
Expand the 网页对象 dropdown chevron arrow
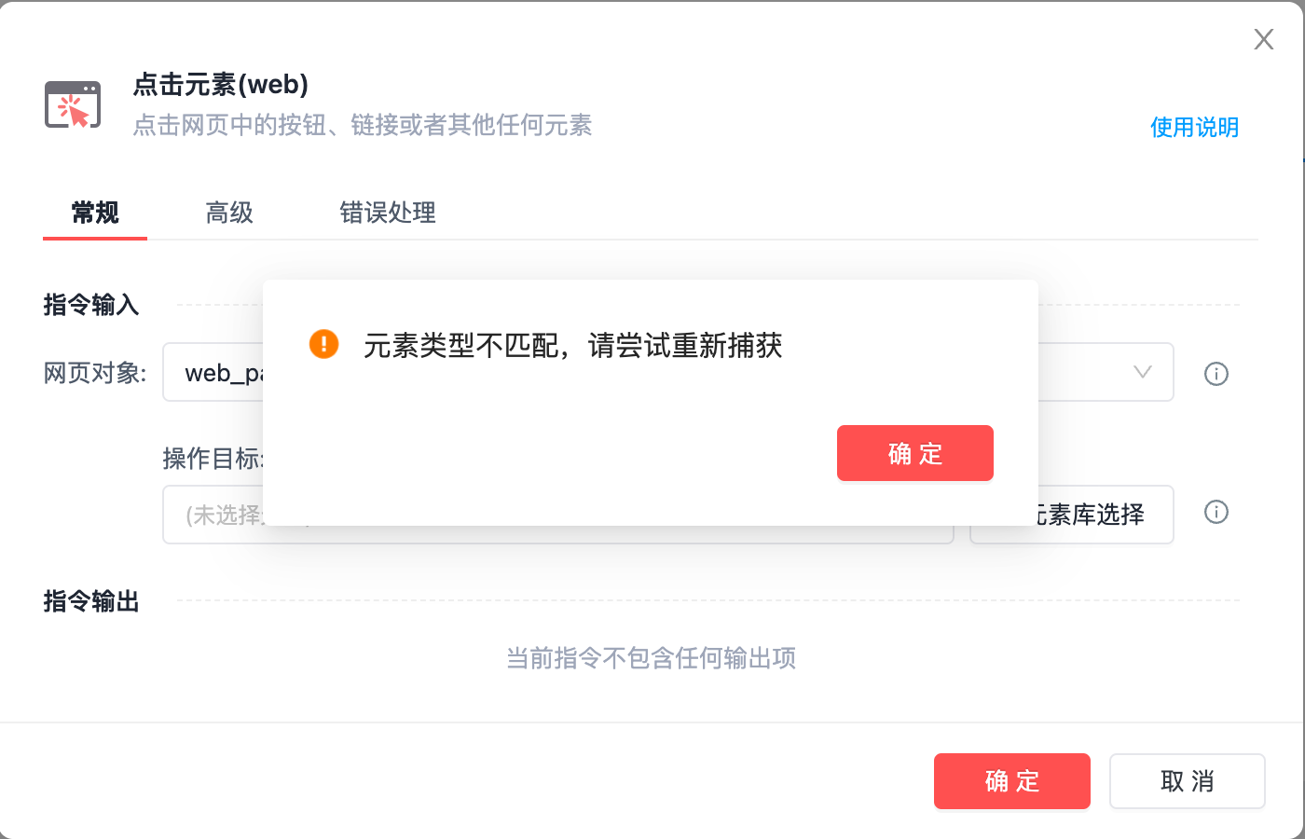point(1142,373)
